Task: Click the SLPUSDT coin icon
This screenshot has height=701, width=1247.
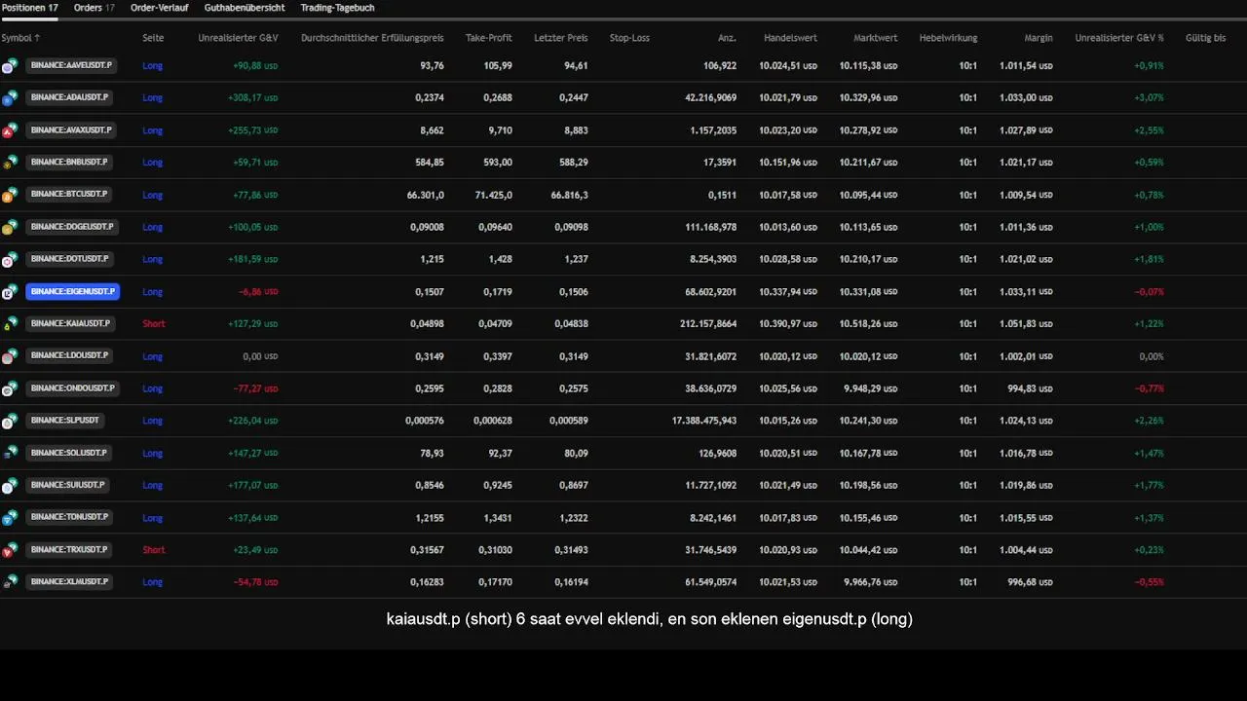Action: tap(10, 421)
